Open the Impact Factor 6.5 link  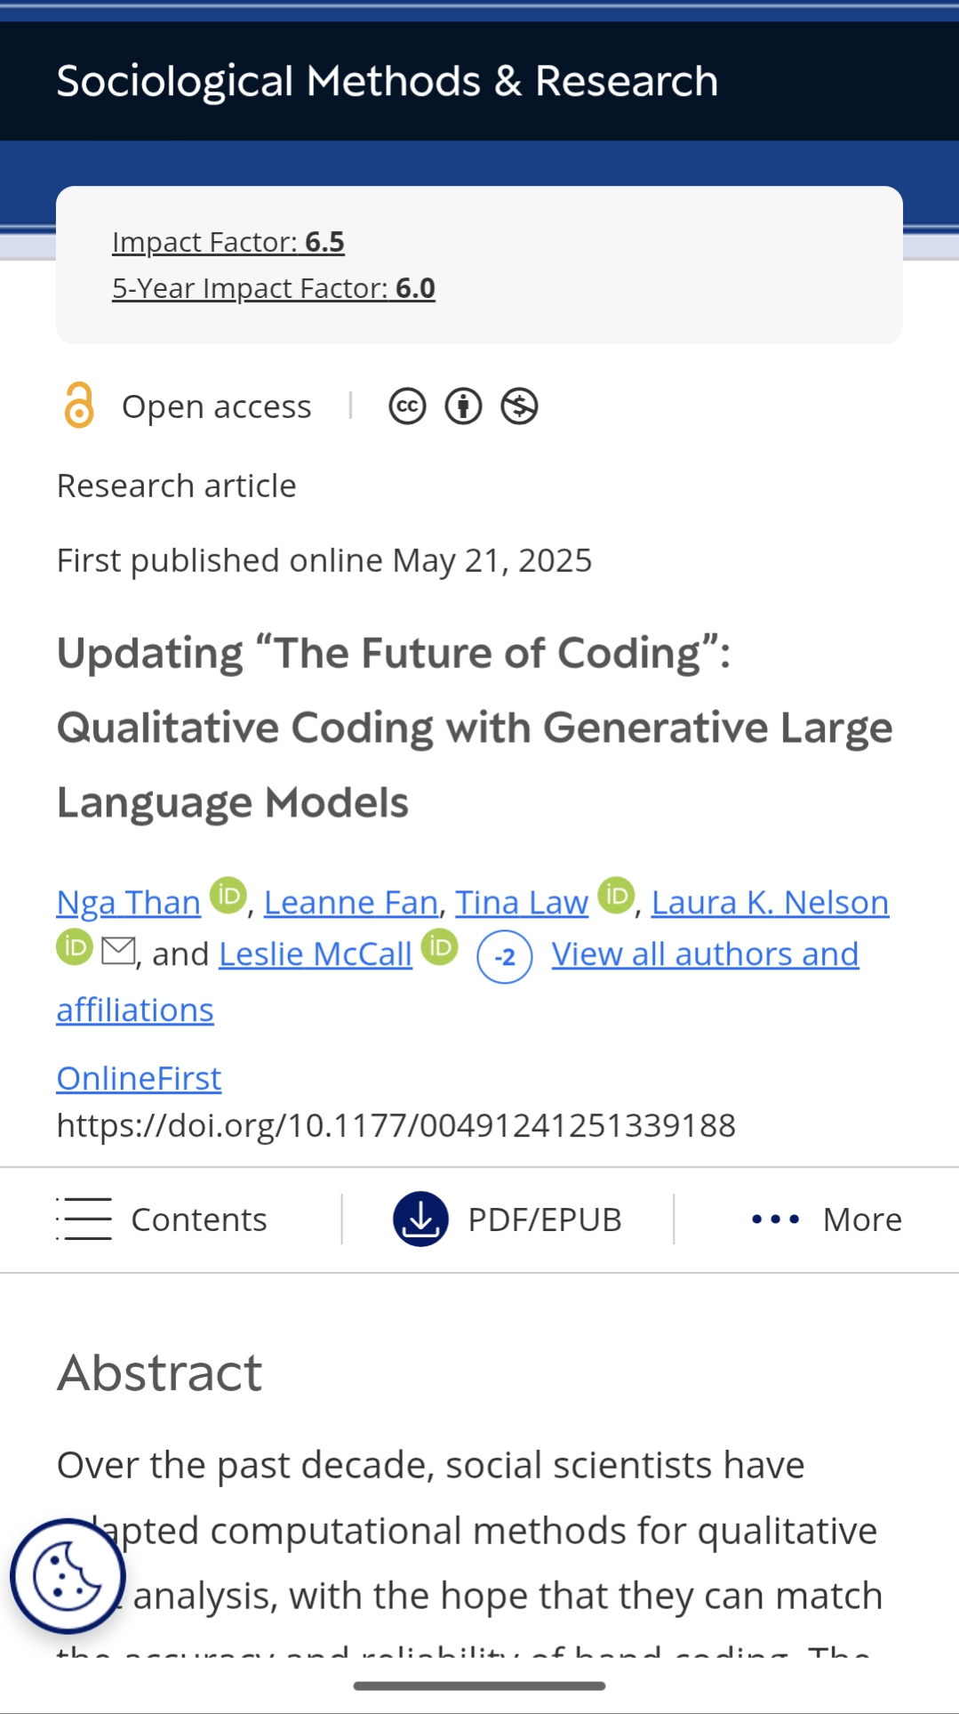click(228, 242)
